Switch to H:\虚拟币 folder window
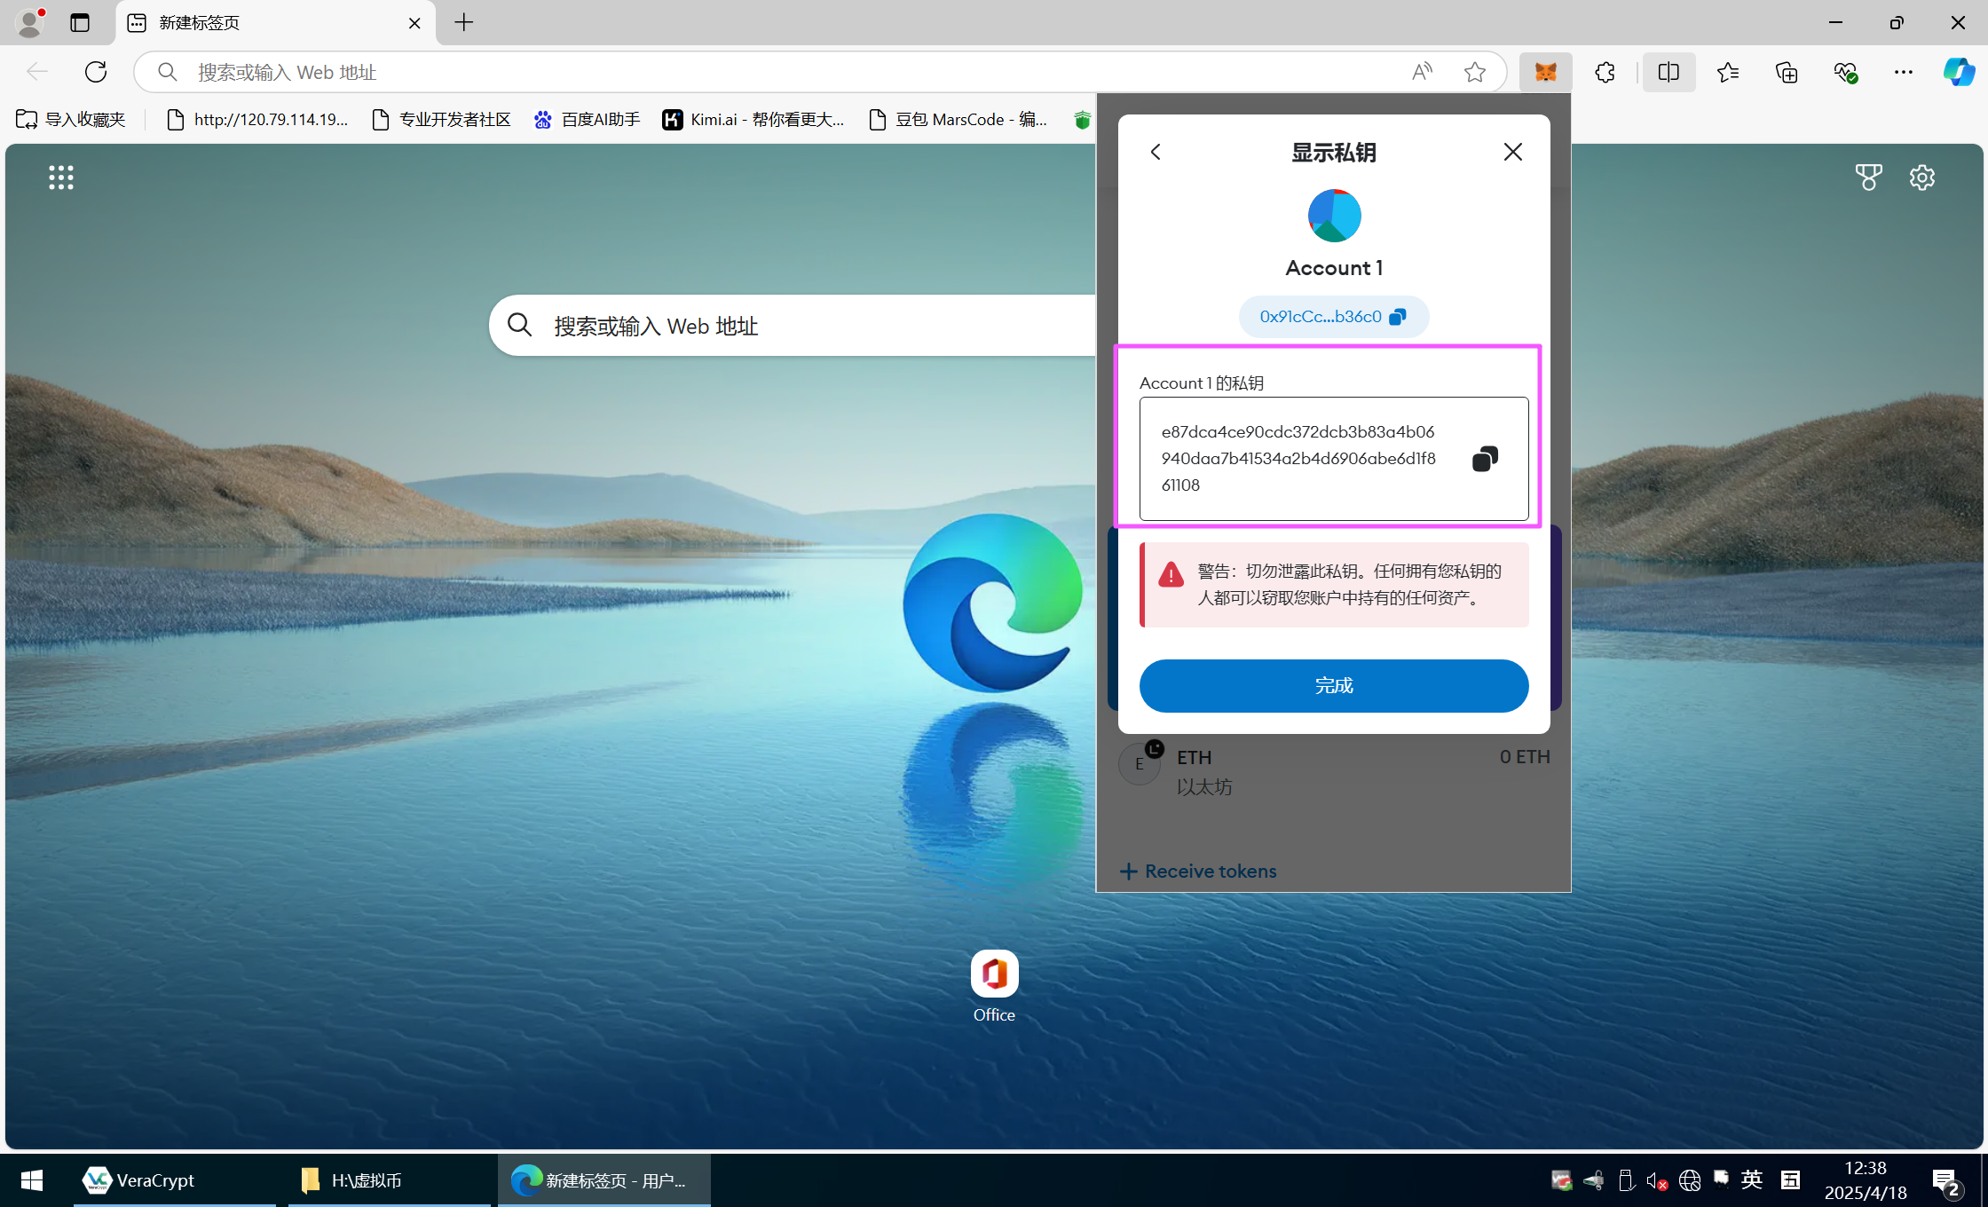1988x1207 pixels. [x=388, y=1180]
